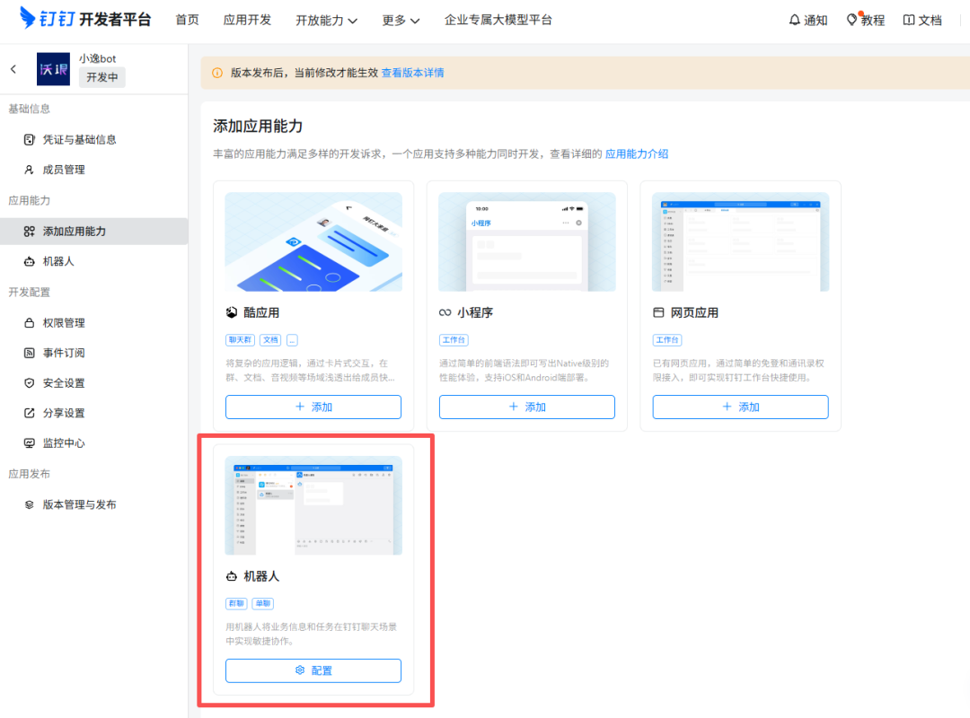Select 凭证与基础信息 in the sidebar

tap(79, 139)
